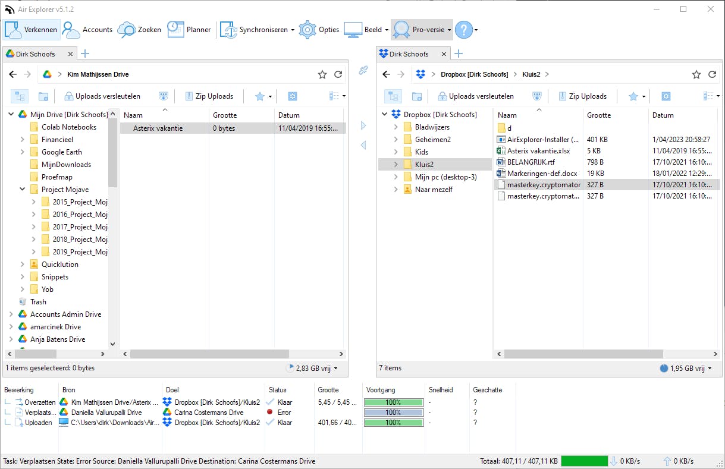Open the Zoeken search tool
Image resolution: width=725 pixels, height=469 pixels.
tap(139, 29)
